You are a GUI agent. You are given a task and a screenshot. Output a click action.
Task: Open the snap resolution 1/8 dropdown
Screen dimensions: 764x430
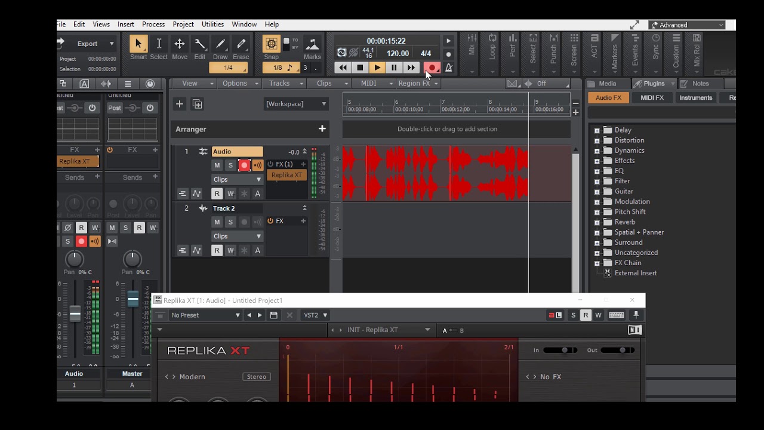coord(282,68)
